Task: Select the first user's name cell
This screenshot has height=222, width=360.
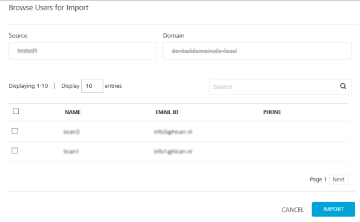Action: click(x=72, y=132)
